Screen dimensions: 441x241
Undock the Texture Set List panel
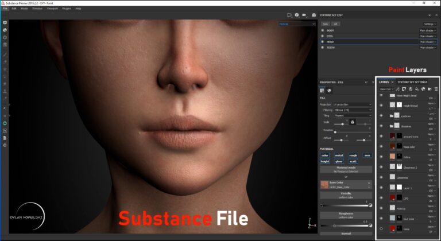click(430, 15)
